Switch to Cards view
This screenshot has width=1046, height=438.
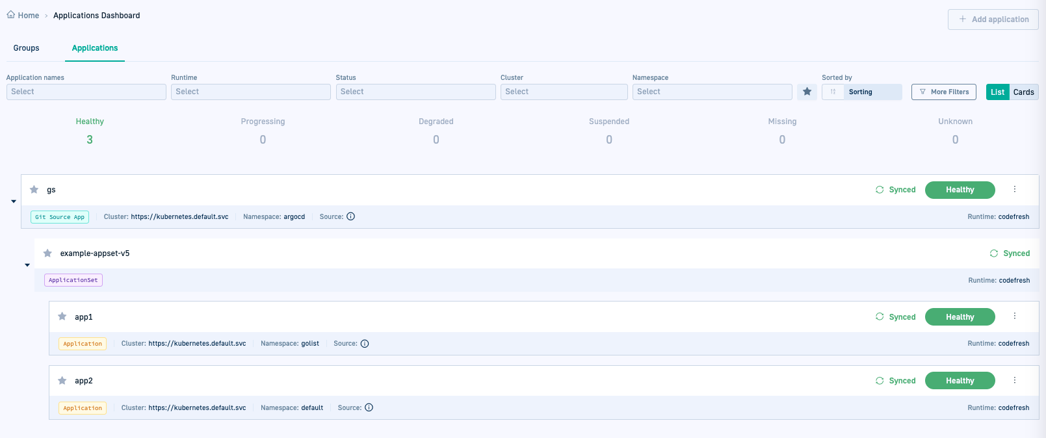(x=1023, y=92)
